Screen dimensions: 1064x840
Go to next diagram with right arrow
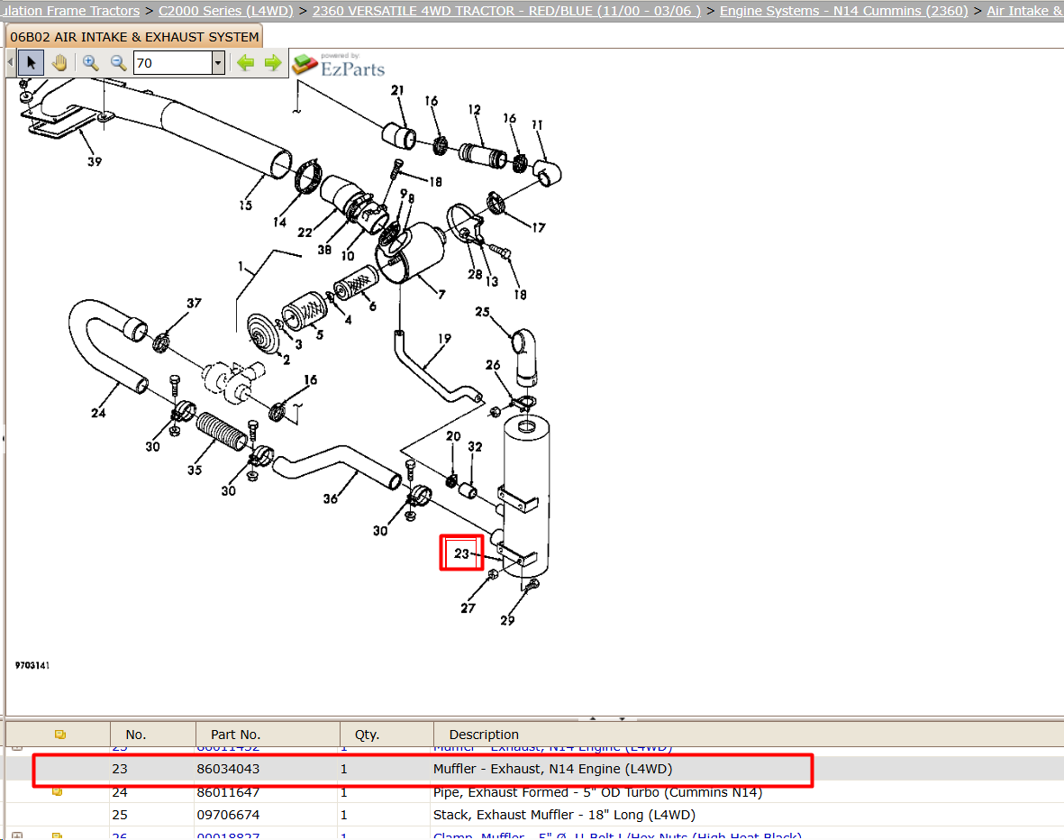[x=273, y=63]
